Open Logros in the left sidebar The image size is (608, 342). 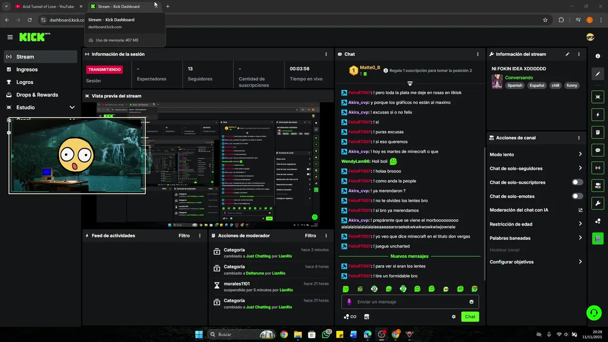(x=40, y=82)
